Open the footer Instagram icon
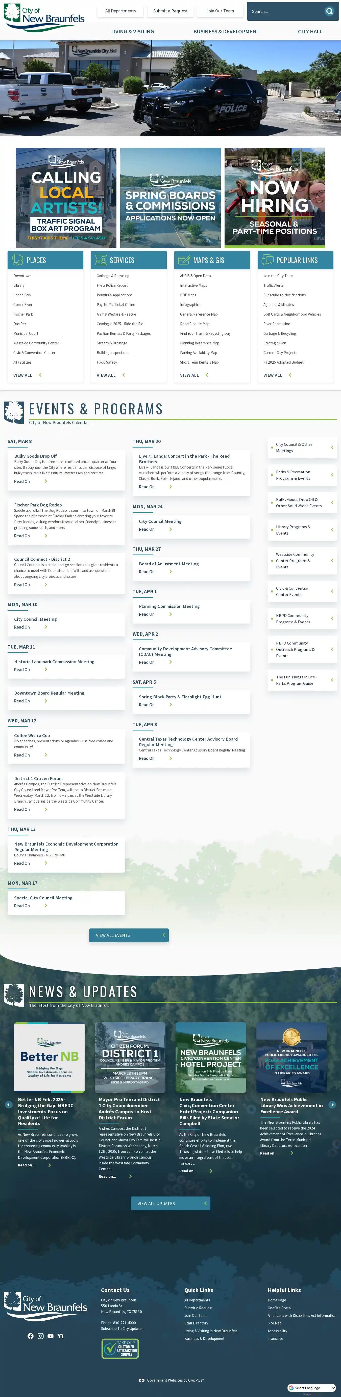This screenshot has height=1397, width=341. coord(41,1336)
